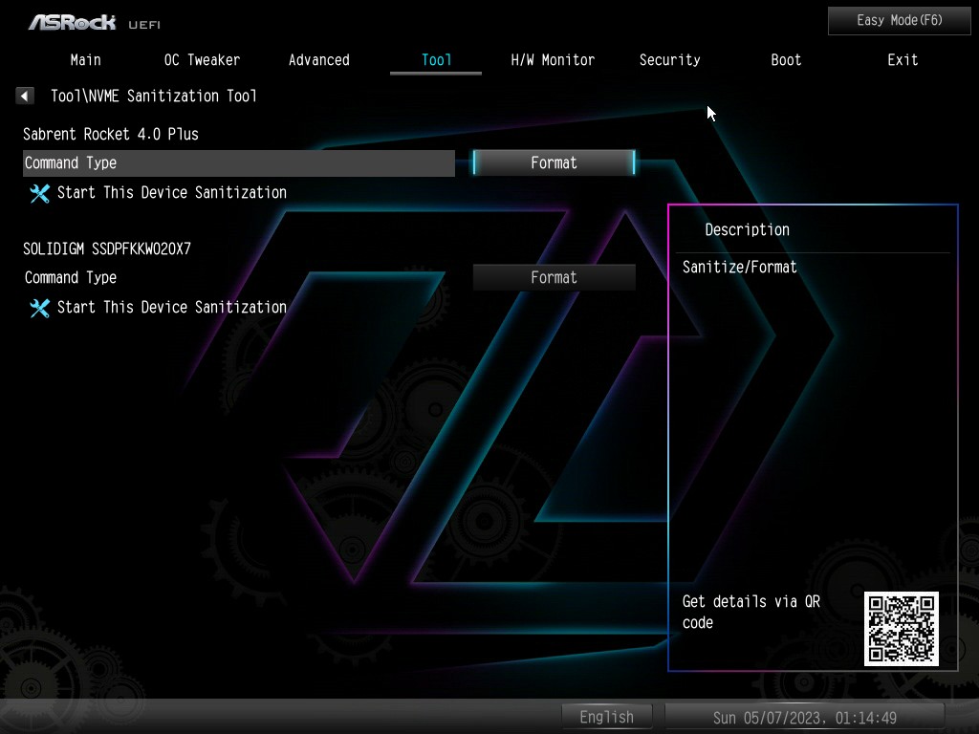This screenshot has width=979, height=734.
Task: Select the SOLIDIGM Command Type label
Action: [71, 278]
